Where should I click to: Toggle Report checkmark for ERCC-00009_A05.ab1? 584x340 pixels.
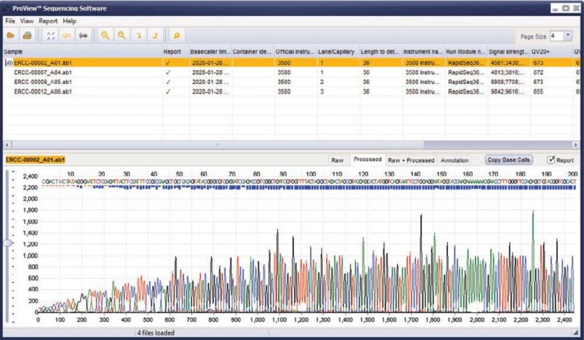pos(168,82)
